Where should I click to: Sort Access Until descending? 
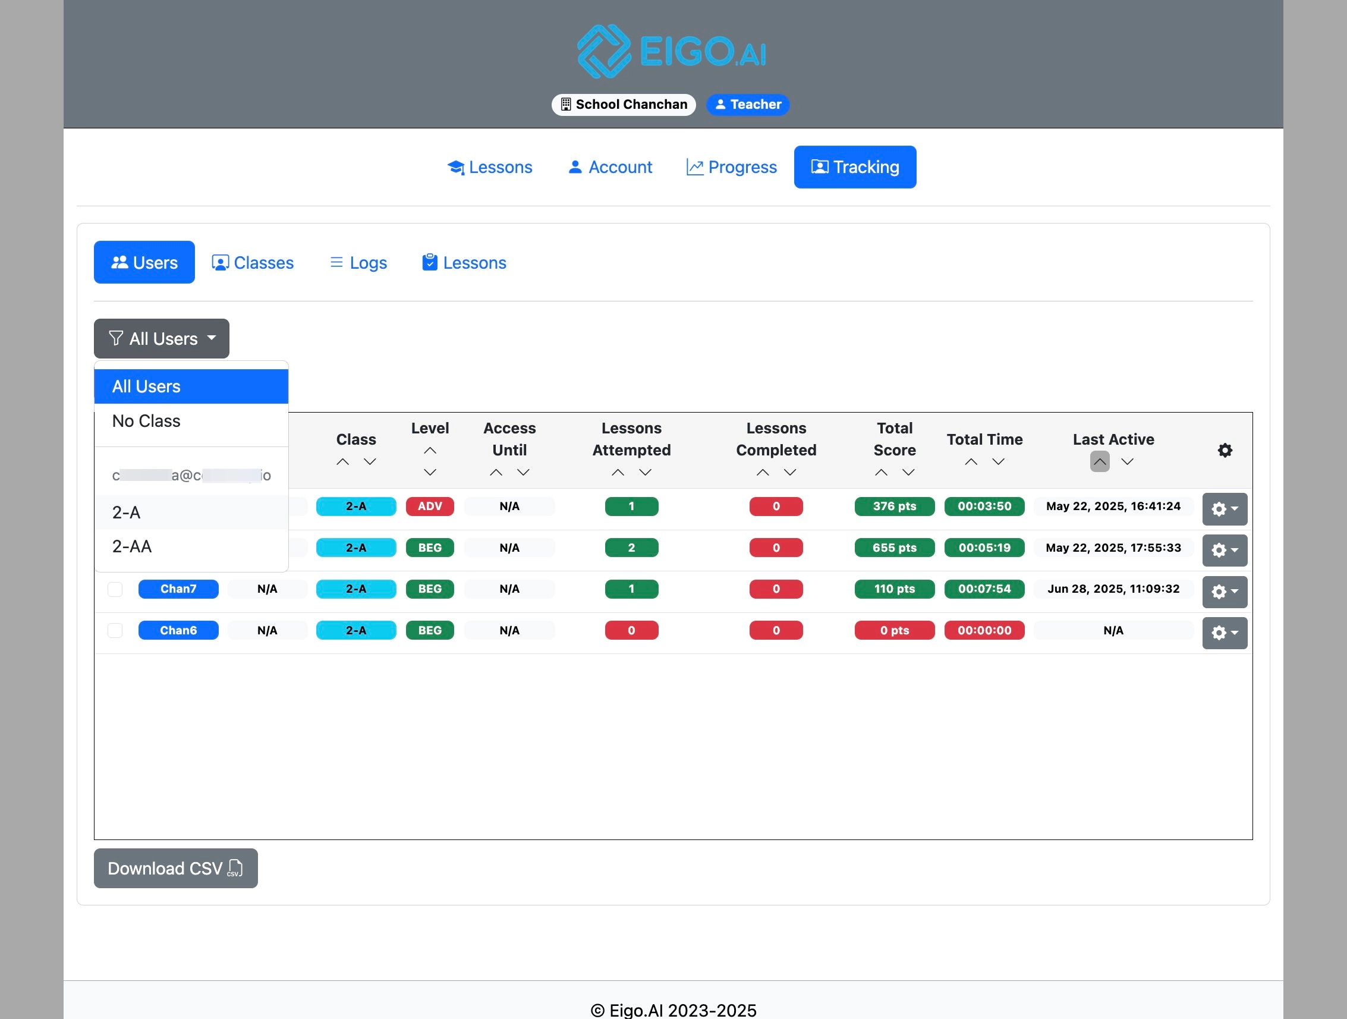523,473
